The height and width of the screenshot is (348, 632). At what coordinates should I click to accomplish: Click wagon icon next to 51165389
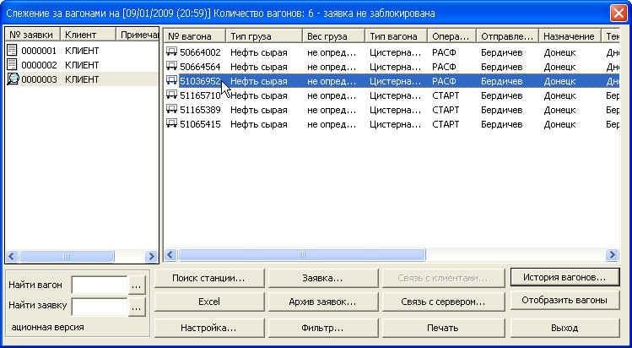click(171, 109)
